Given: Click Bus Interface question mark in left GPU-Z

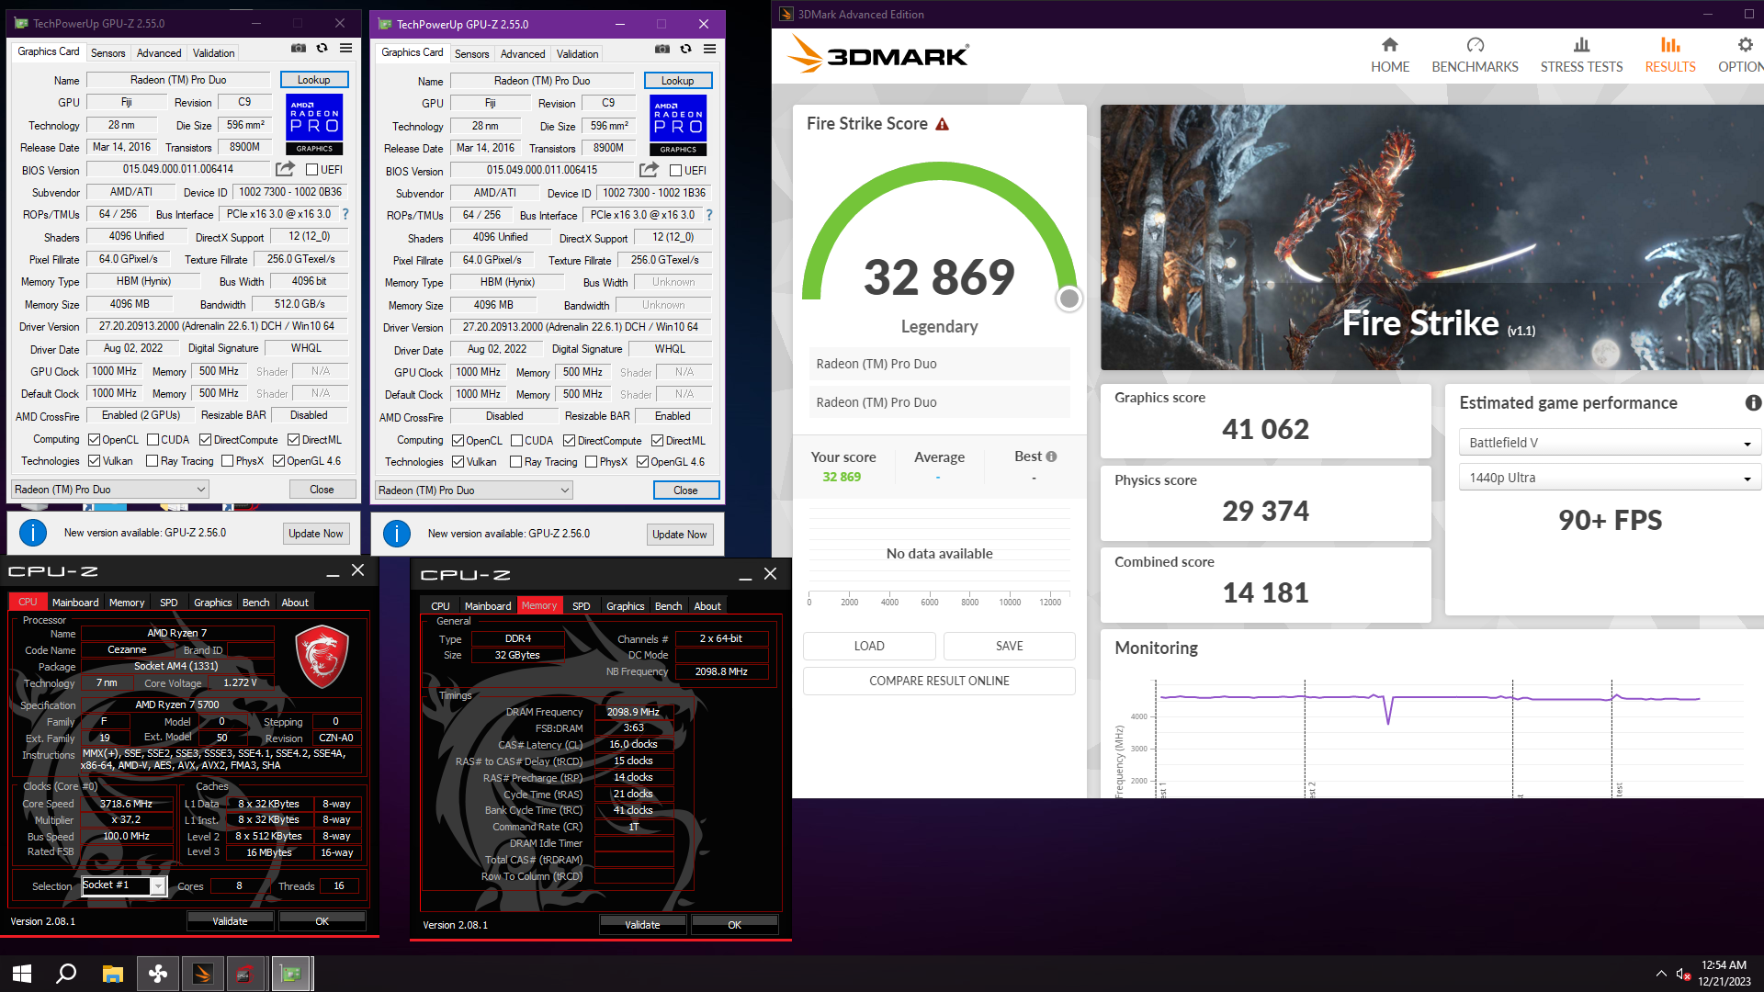Looking at the screenshot, I should point(345,214).
